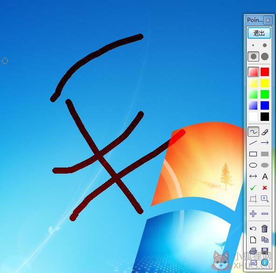The width and height of the screenshot is (276, 273).
Task: Pick the transparent yellow color swatch
Action: pyautogui.click(x=253, y=83)
